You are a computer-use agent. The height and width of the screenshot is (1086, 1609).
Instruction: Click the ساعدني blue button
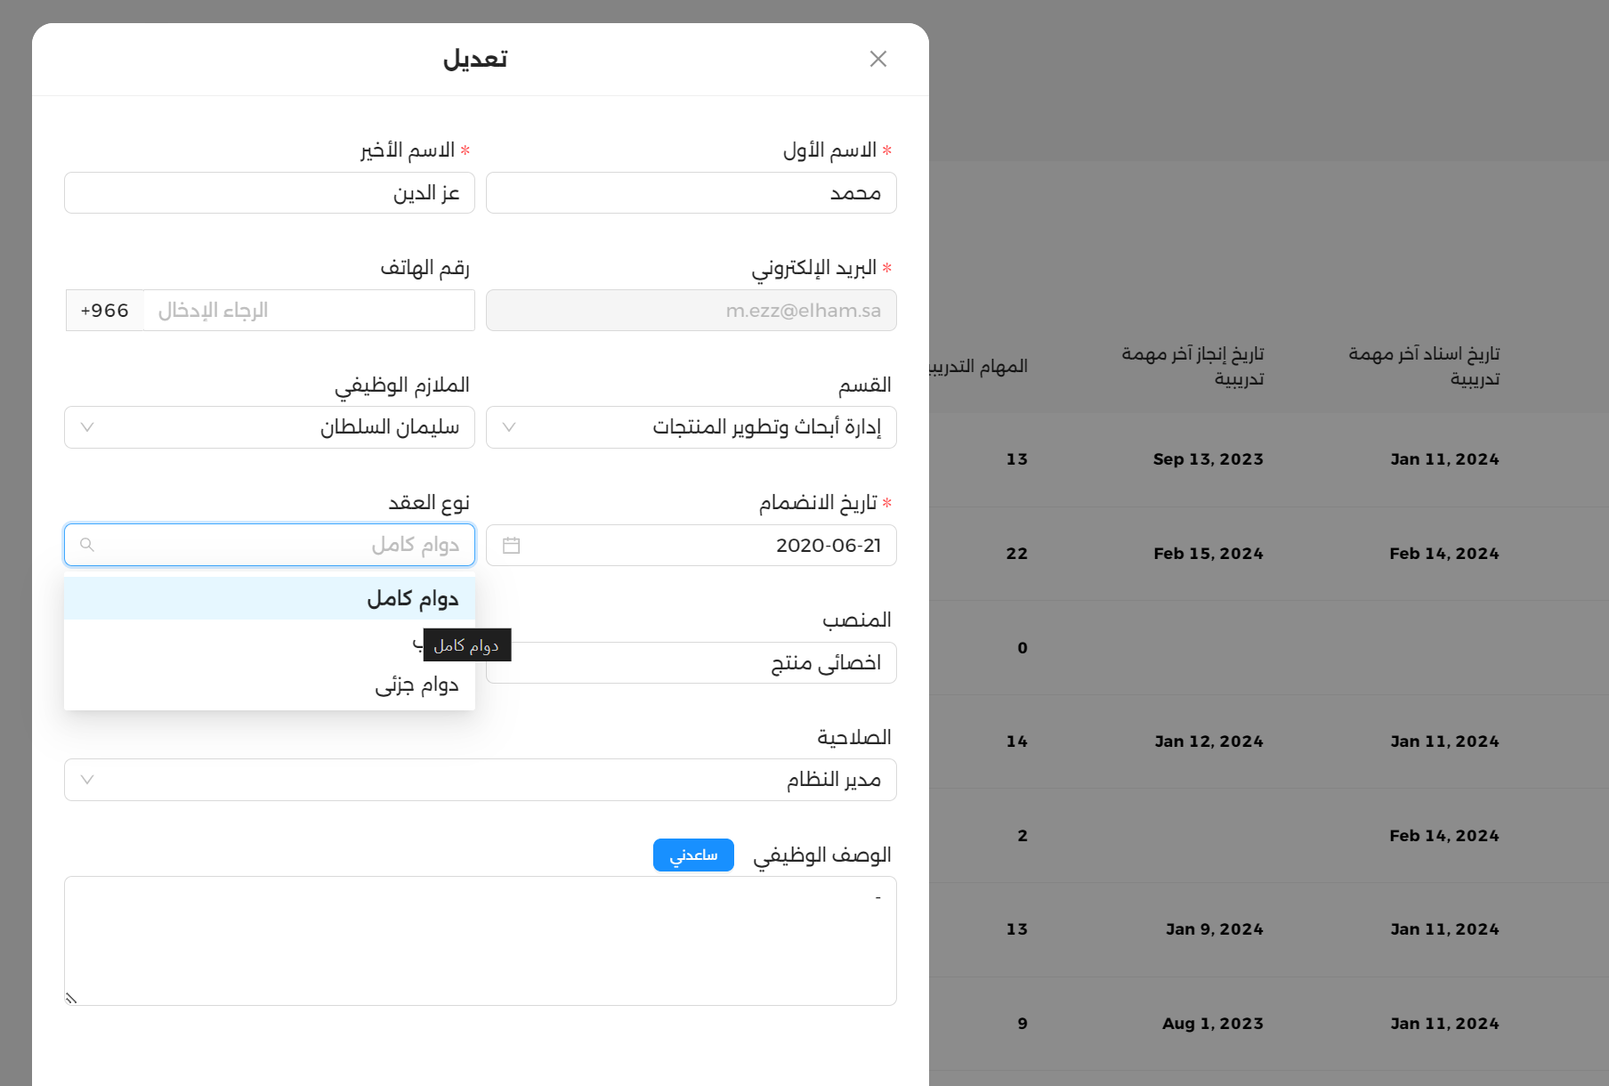pyautogui.click(x=693, y=855)
